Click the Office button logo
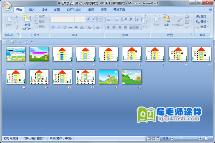 6,6
